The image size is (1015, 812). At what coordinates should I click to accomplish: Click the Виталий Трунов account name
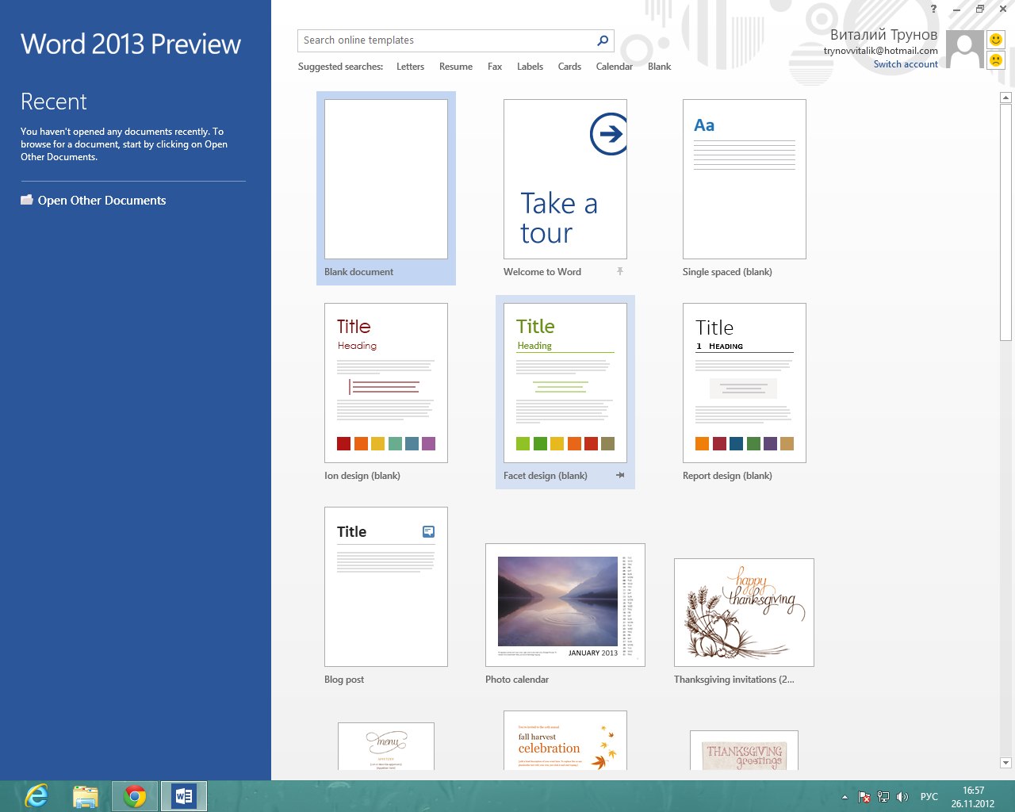pos(883,35)
